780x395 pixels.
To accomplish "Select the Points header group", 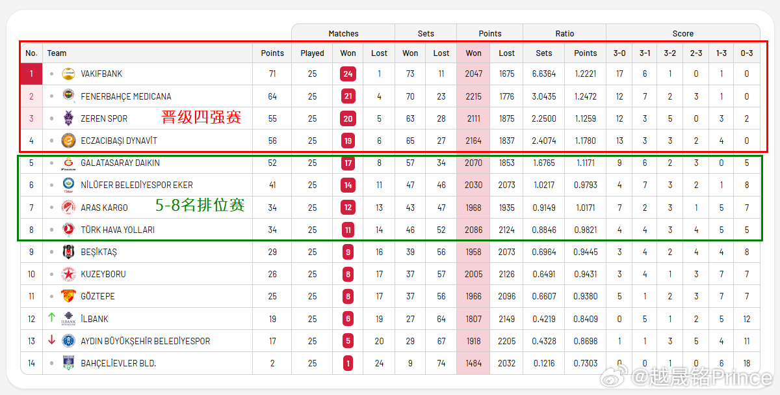I will pos(490,34).
